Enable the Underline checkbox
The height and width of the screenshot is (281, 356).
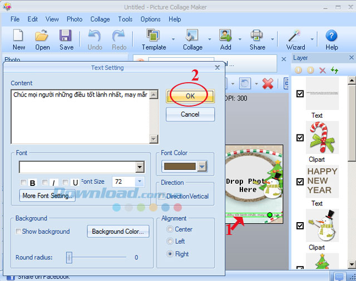click(65, 182)
